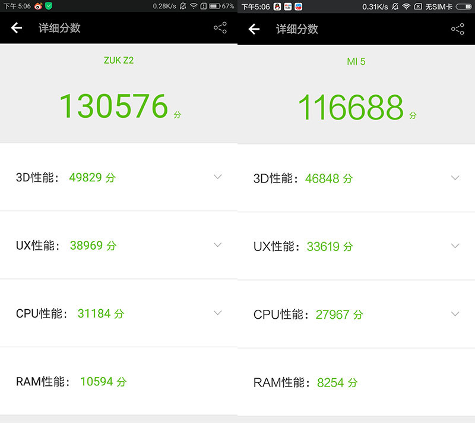Tap the share icon on ZUK Z2 screen

[x=220, y=27]
